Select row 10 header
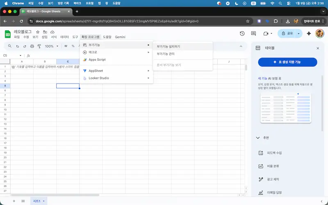This screenshot has height=205, width=328. (x=5, y=109)
